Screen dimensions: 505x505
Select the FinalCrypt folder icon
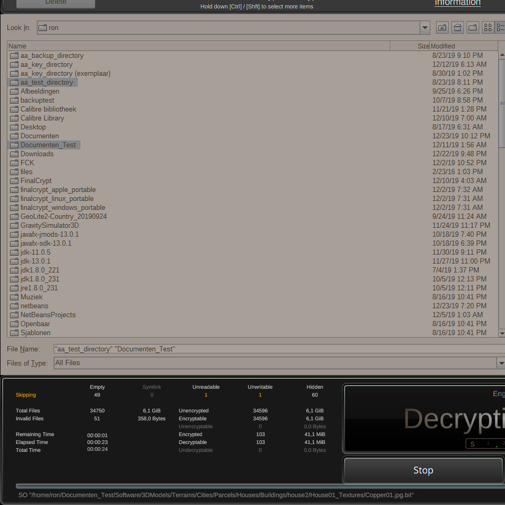(x=14, y=181)
